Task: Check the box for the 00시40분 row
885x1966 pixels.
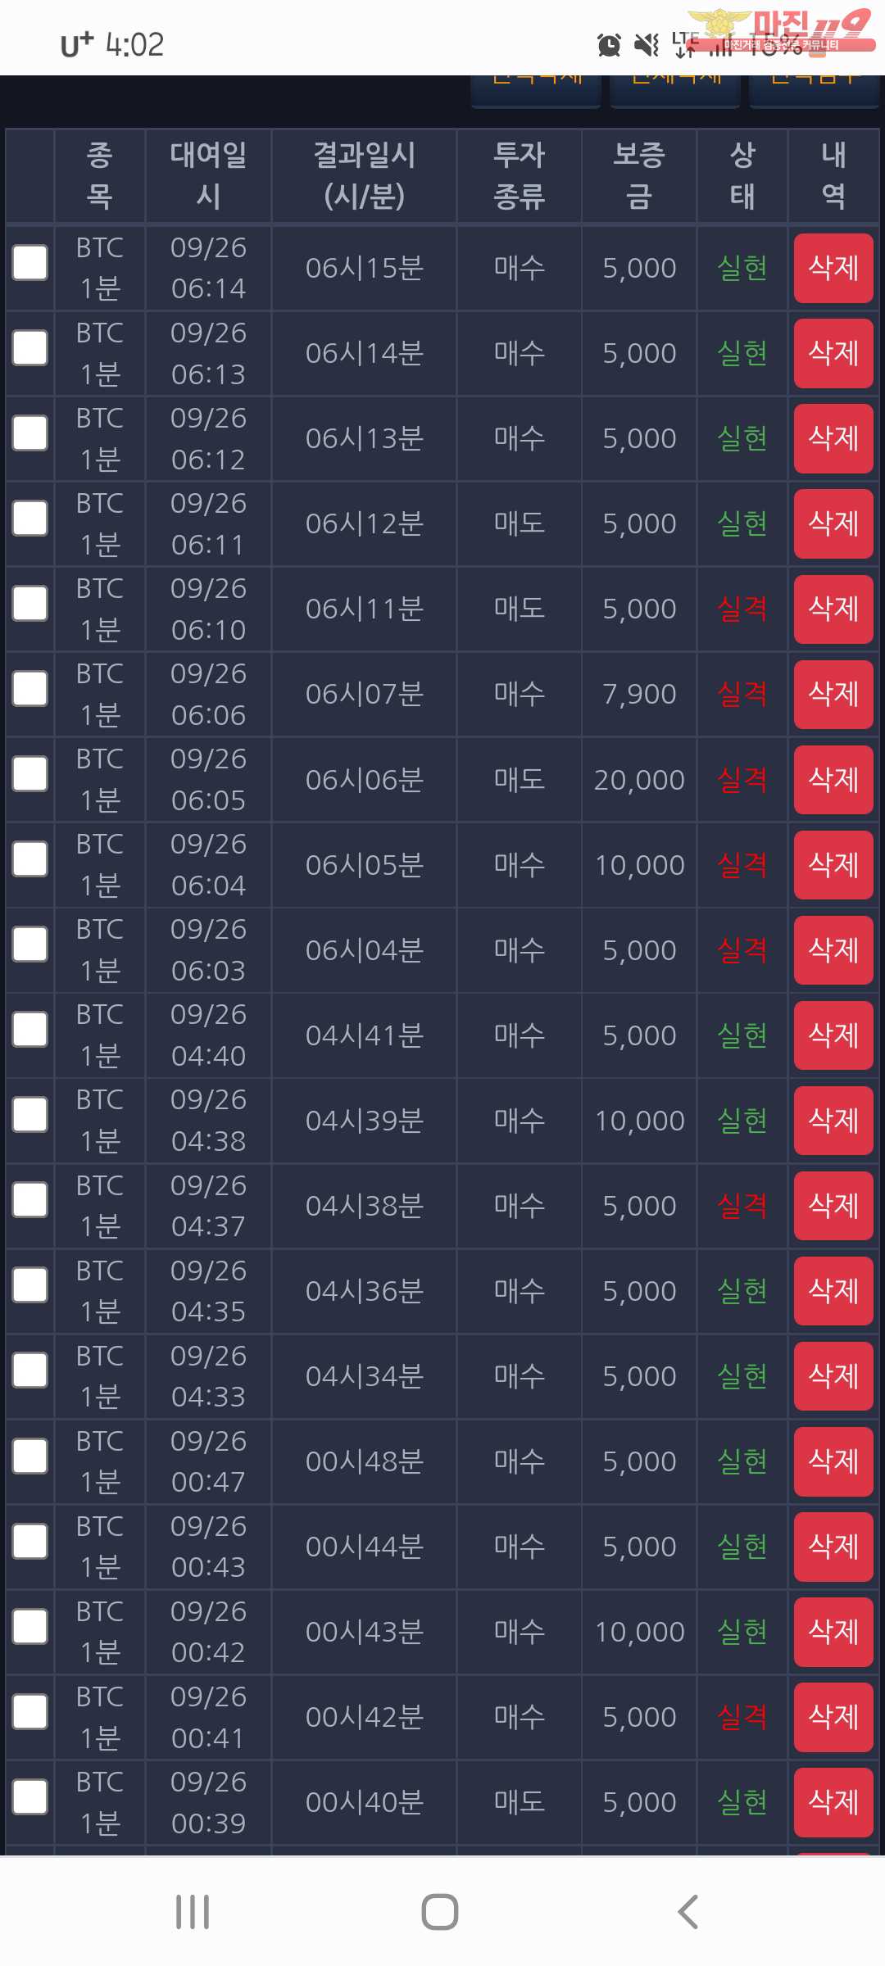Action: pyautogui.click(x=30, y=1796)
